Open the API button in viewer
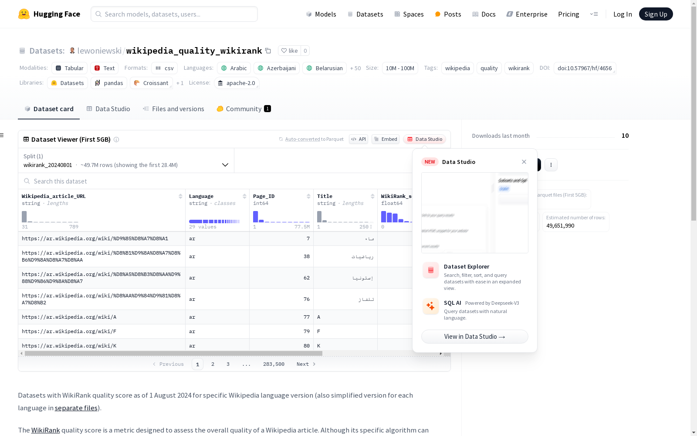The width and height of the screenshot is (697, 436). tap(359, 139)
